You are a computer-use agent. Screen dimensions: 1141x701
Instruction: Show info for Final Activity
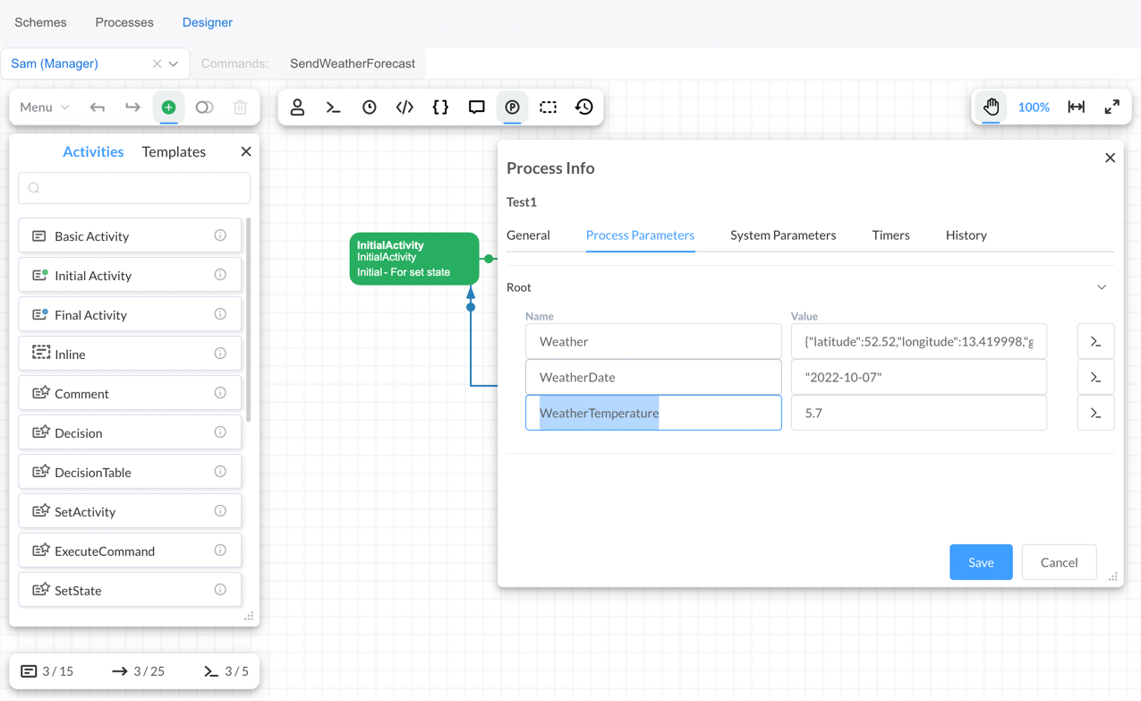[220, 314]
